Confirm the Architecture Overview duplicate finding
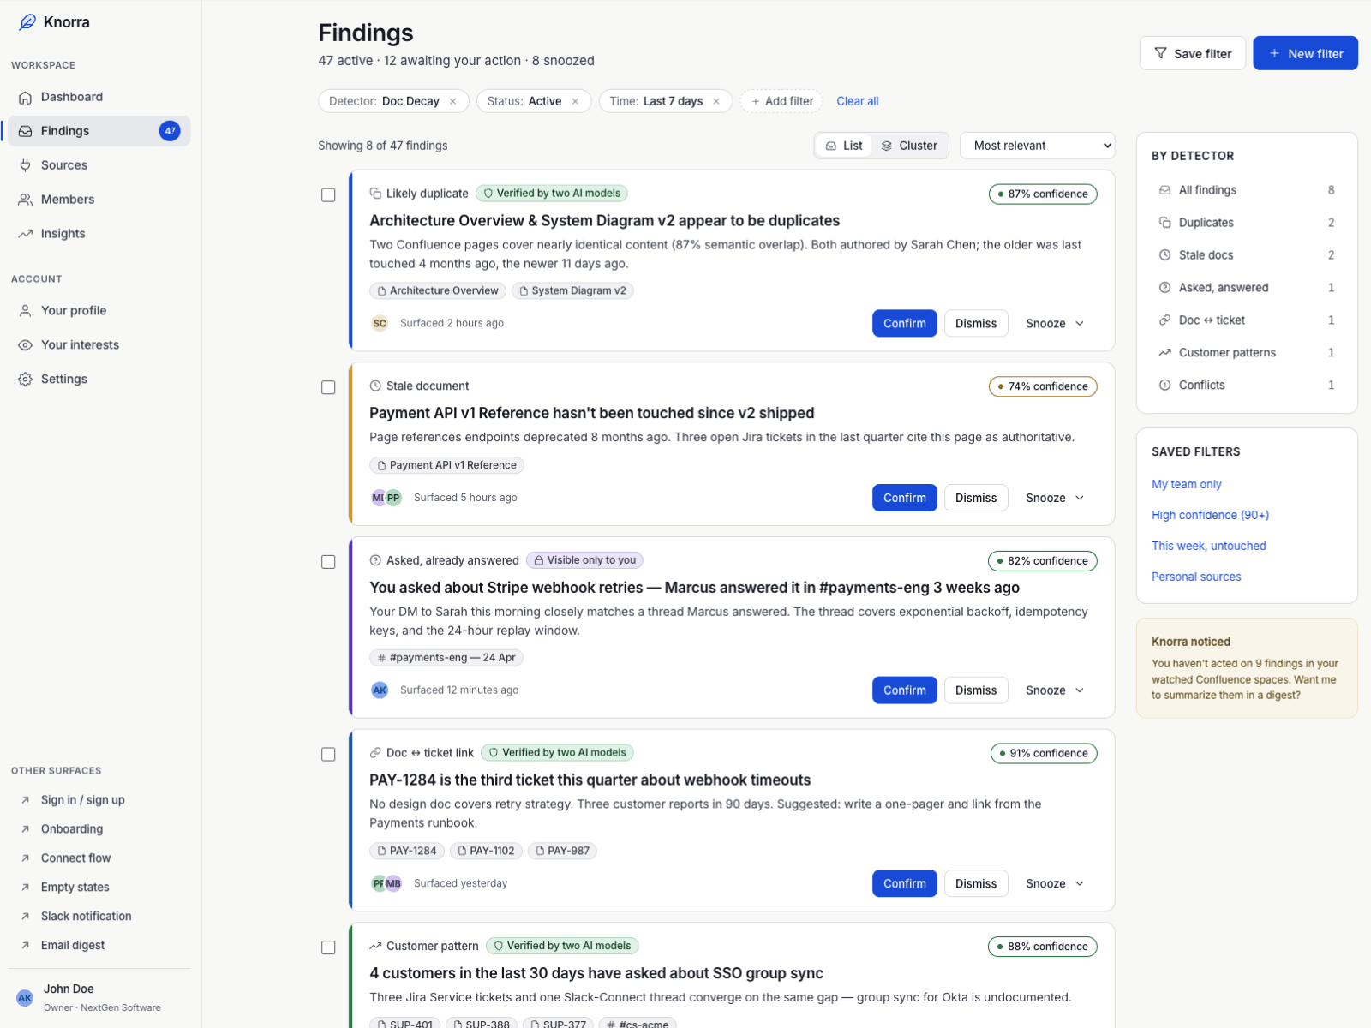This screenshot has width=1371, height=1028. pos(905,323)
